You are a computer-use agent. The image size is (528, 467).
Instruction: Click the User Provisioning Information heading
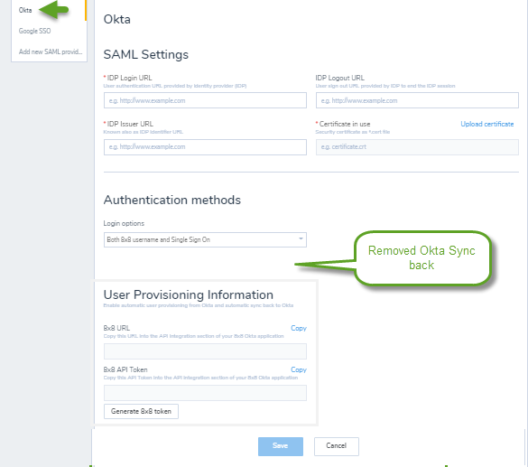(189, 294)
